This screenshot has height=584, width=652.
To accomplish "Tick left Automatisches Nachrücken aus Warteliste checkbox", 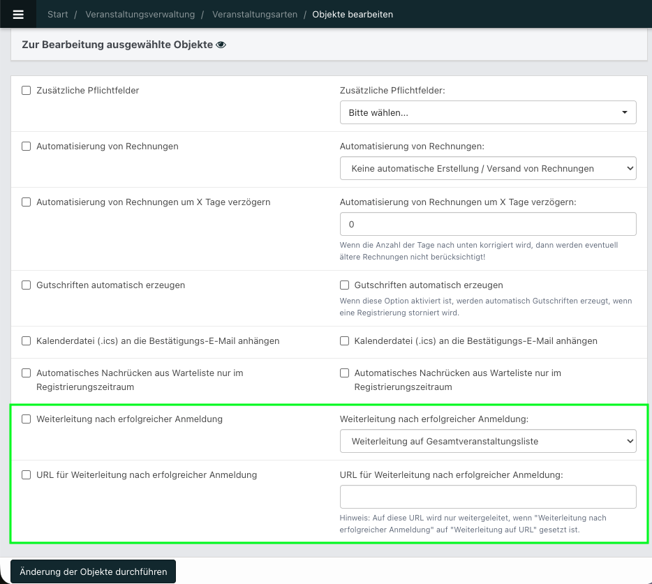I will [x=27, y=373].
